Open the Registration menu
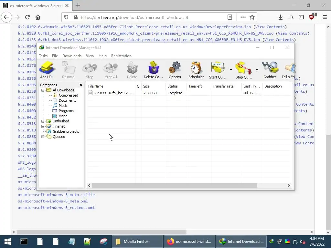Image resolution: width=331 pixels, height=248 pixels. click(121, 56)
